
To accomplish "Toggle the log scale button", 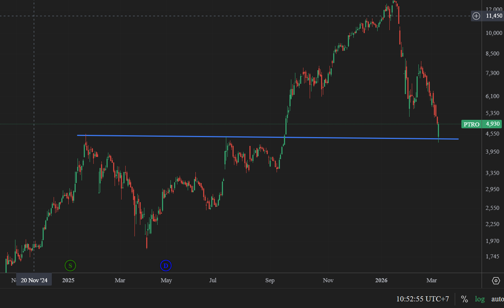I will tap(480, 299).
